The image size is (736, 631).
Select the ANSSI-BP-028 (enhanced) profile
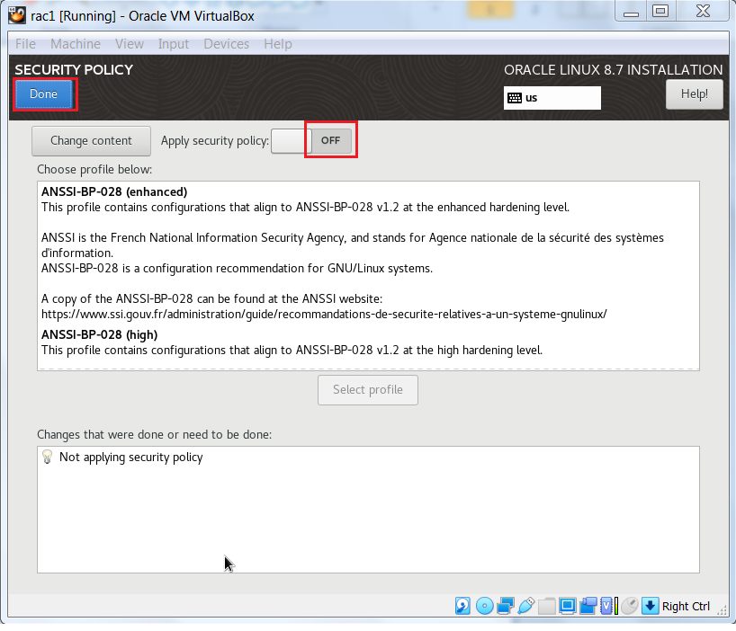(x=368, y=253)
